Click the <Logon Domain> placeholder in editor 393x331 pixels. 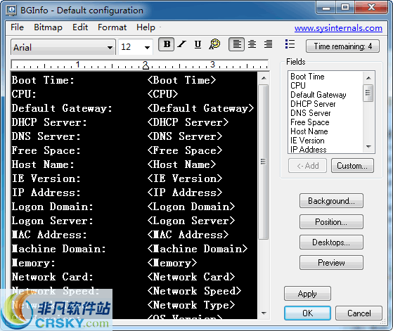click(191, 207)
